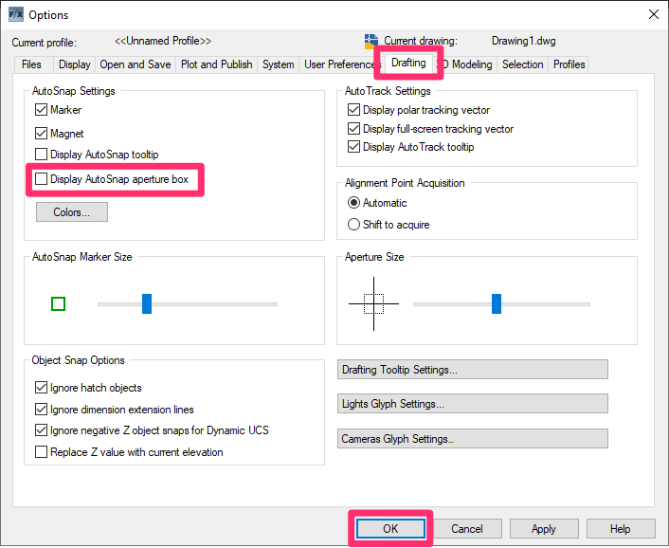Toggle Display AutoTrack tooltip
The image size is (669, 548).
pyautogui.click(x=353, y=147)
